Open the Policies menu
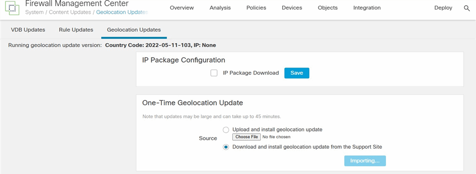The image size is (476, 174). pyautogui.click(x=256, y=8)
